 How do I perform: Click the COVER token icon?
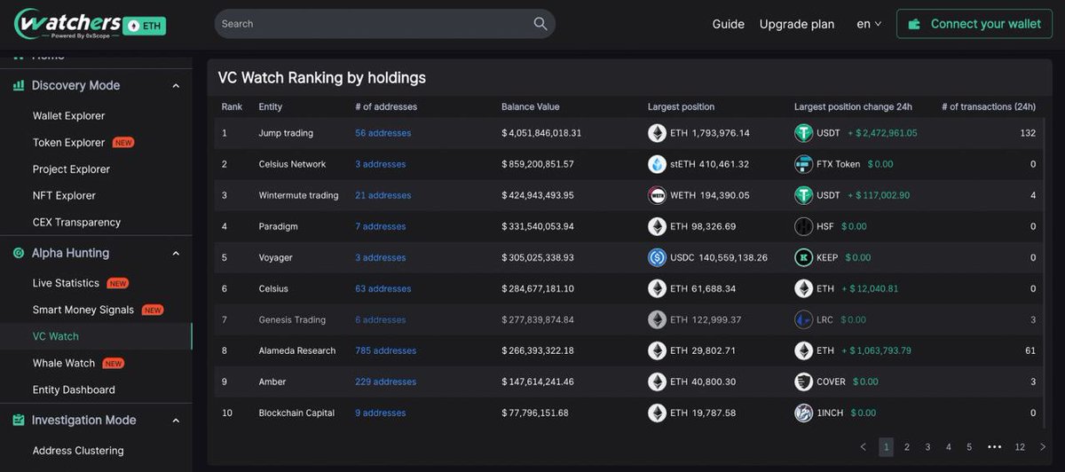point(803,382)
